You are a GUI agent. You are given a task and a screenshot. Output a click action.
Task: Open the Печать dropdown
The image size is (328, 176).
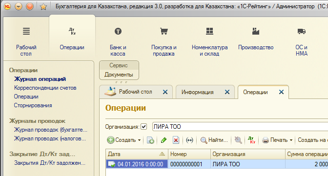point(277,140)
